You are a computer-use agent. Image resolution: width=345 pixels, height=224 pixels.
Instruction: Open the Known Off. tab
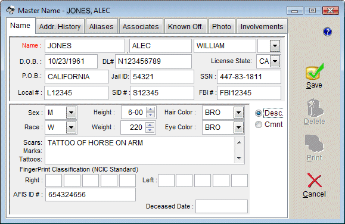[x=185, y=27]
